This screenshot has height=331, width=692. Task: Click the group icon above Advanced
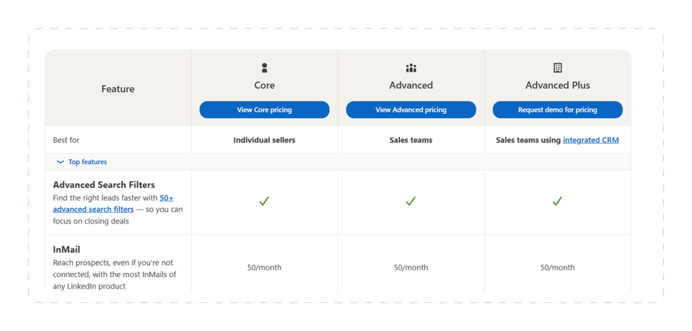(x=411, y=68)
